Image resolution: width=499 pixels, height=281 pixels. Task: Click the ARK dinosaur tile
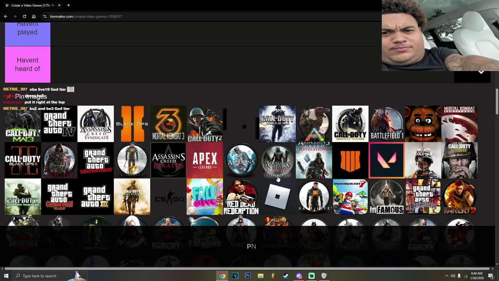[314, 124]
